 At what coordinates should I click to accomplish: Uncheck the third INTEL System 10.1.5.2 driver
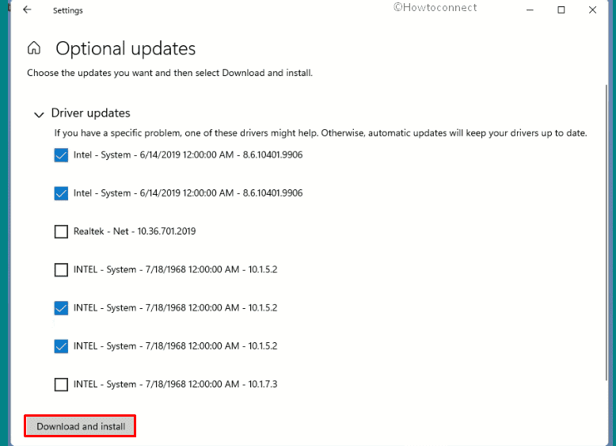tap(61, 346)
